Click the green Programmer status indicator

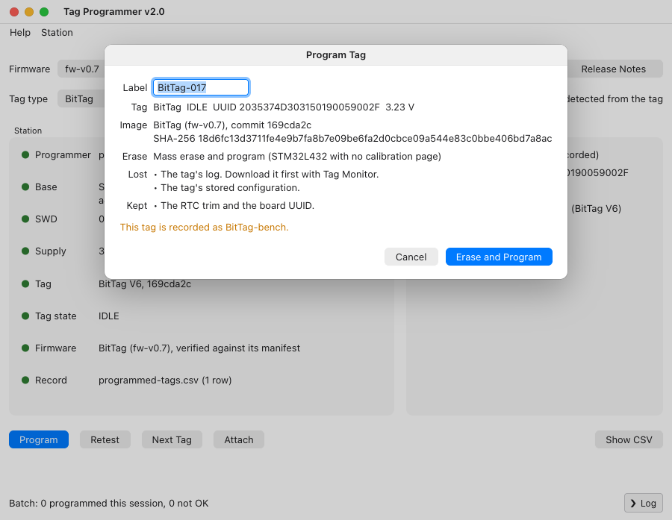tap(25, 154)
